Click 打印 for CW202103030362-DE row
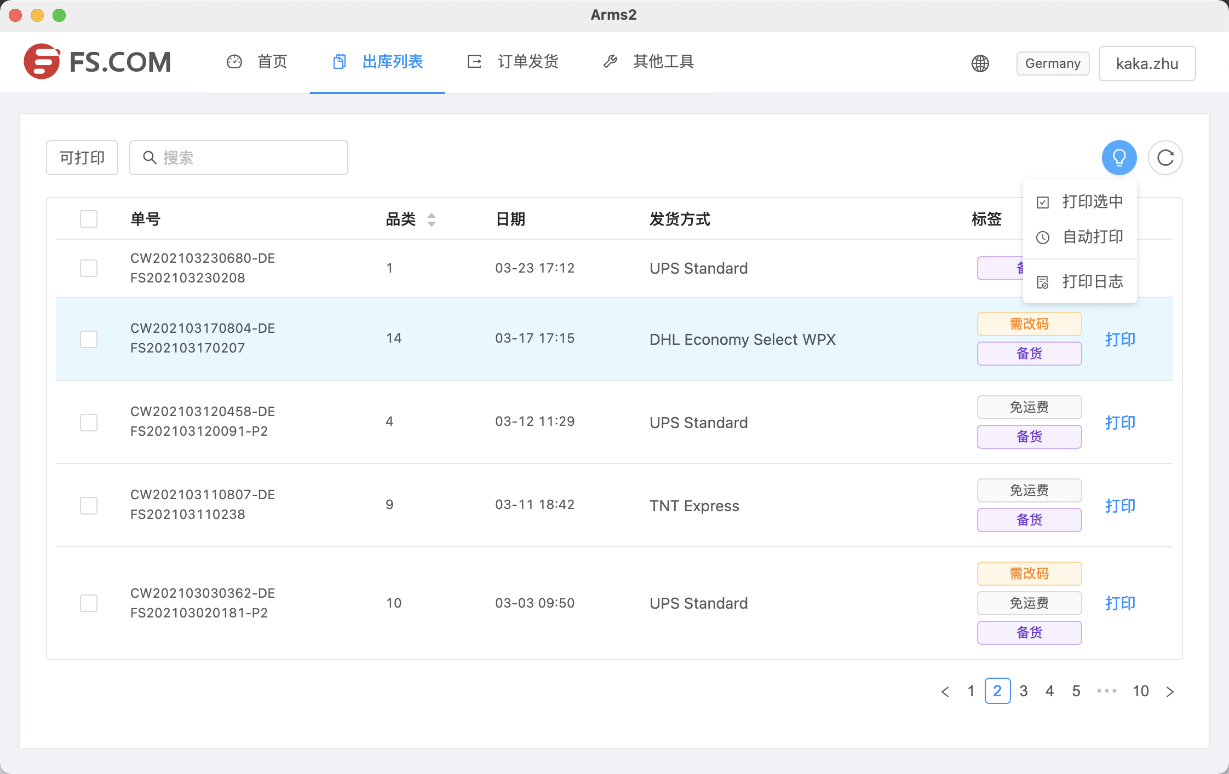The height and width of the screenshot is (774, 1229). [1120, 603]
